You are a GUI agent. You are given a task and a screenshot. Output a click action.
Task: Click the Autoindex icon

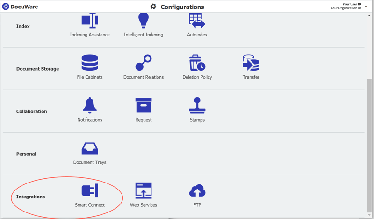coord(197,21)
